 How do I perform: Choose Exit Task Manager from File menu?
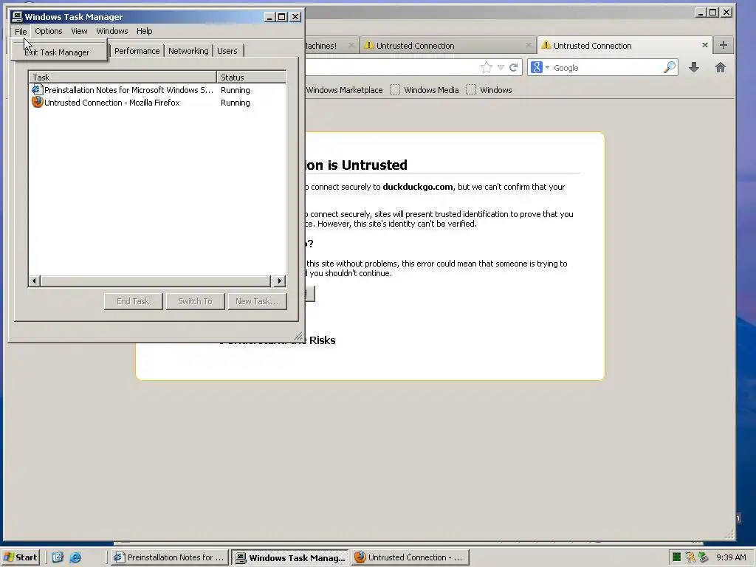point(57,52)
